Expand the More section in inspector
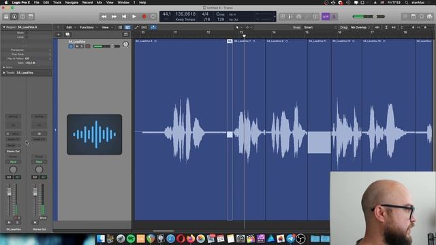Image resolution: width=436 pixels, height=245 pixels. [4, 67]
